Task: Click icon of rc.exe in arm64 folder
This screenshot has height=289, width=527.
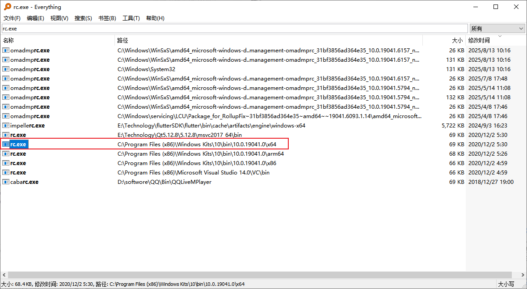Action: click(6, 154)
